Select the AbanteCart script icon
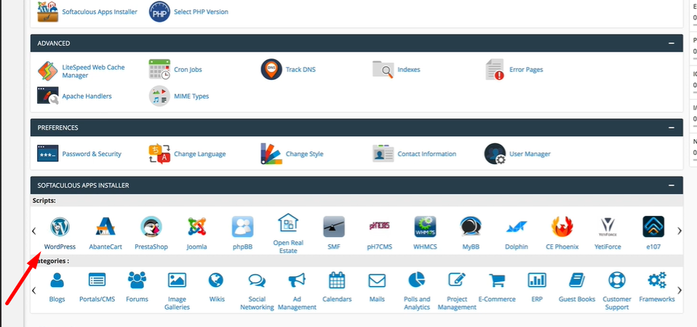The height and width of the screenshot is (327, 697). click(x=105, y=227)
